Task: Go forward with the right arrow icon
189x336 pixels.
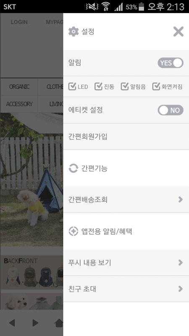Action: [35, 323]
